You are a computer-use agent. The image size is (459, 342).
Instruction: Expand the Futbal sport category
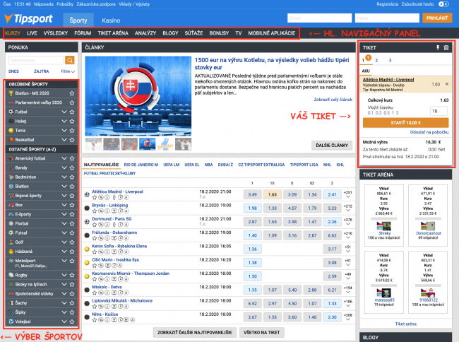pos(64,111)
